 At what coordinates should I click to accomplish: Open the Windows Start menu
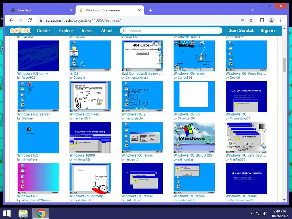pyautogui.click(x=7, y=213)
